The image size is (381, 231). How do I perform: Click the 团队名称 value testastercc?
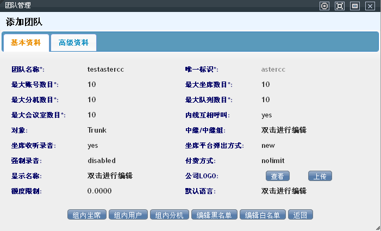click(x=107, y=70)
